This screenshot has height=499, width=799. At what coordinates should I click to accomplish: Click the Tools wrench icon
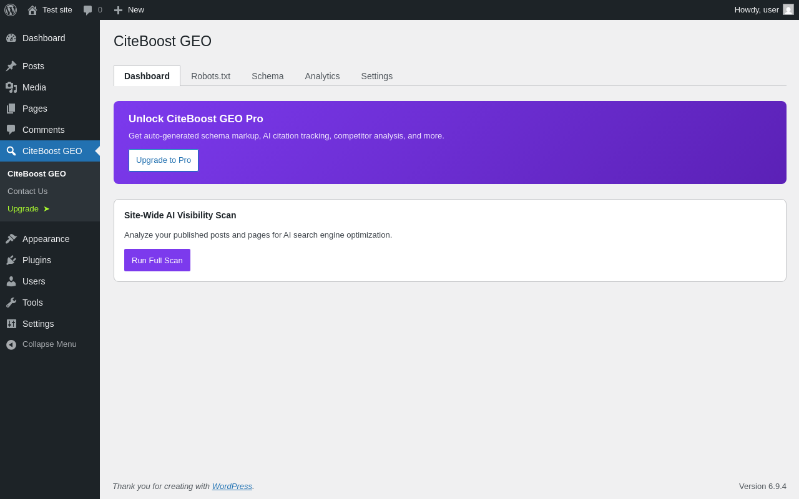11,303
